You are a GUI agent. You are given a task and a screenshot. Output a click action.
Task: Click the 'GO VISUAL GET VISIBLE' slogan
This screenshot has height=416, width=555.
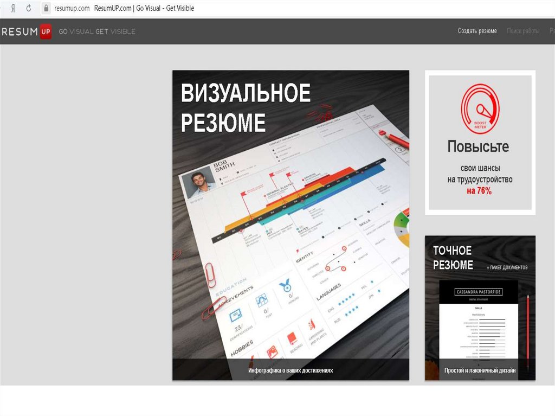pyautogui.click(x=97, y=31)
